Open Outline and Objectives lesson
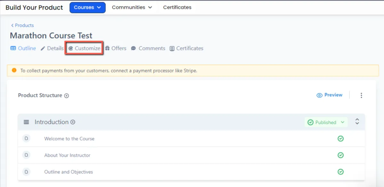The height and width of the screenshot is (187, 384). (68, 172)
